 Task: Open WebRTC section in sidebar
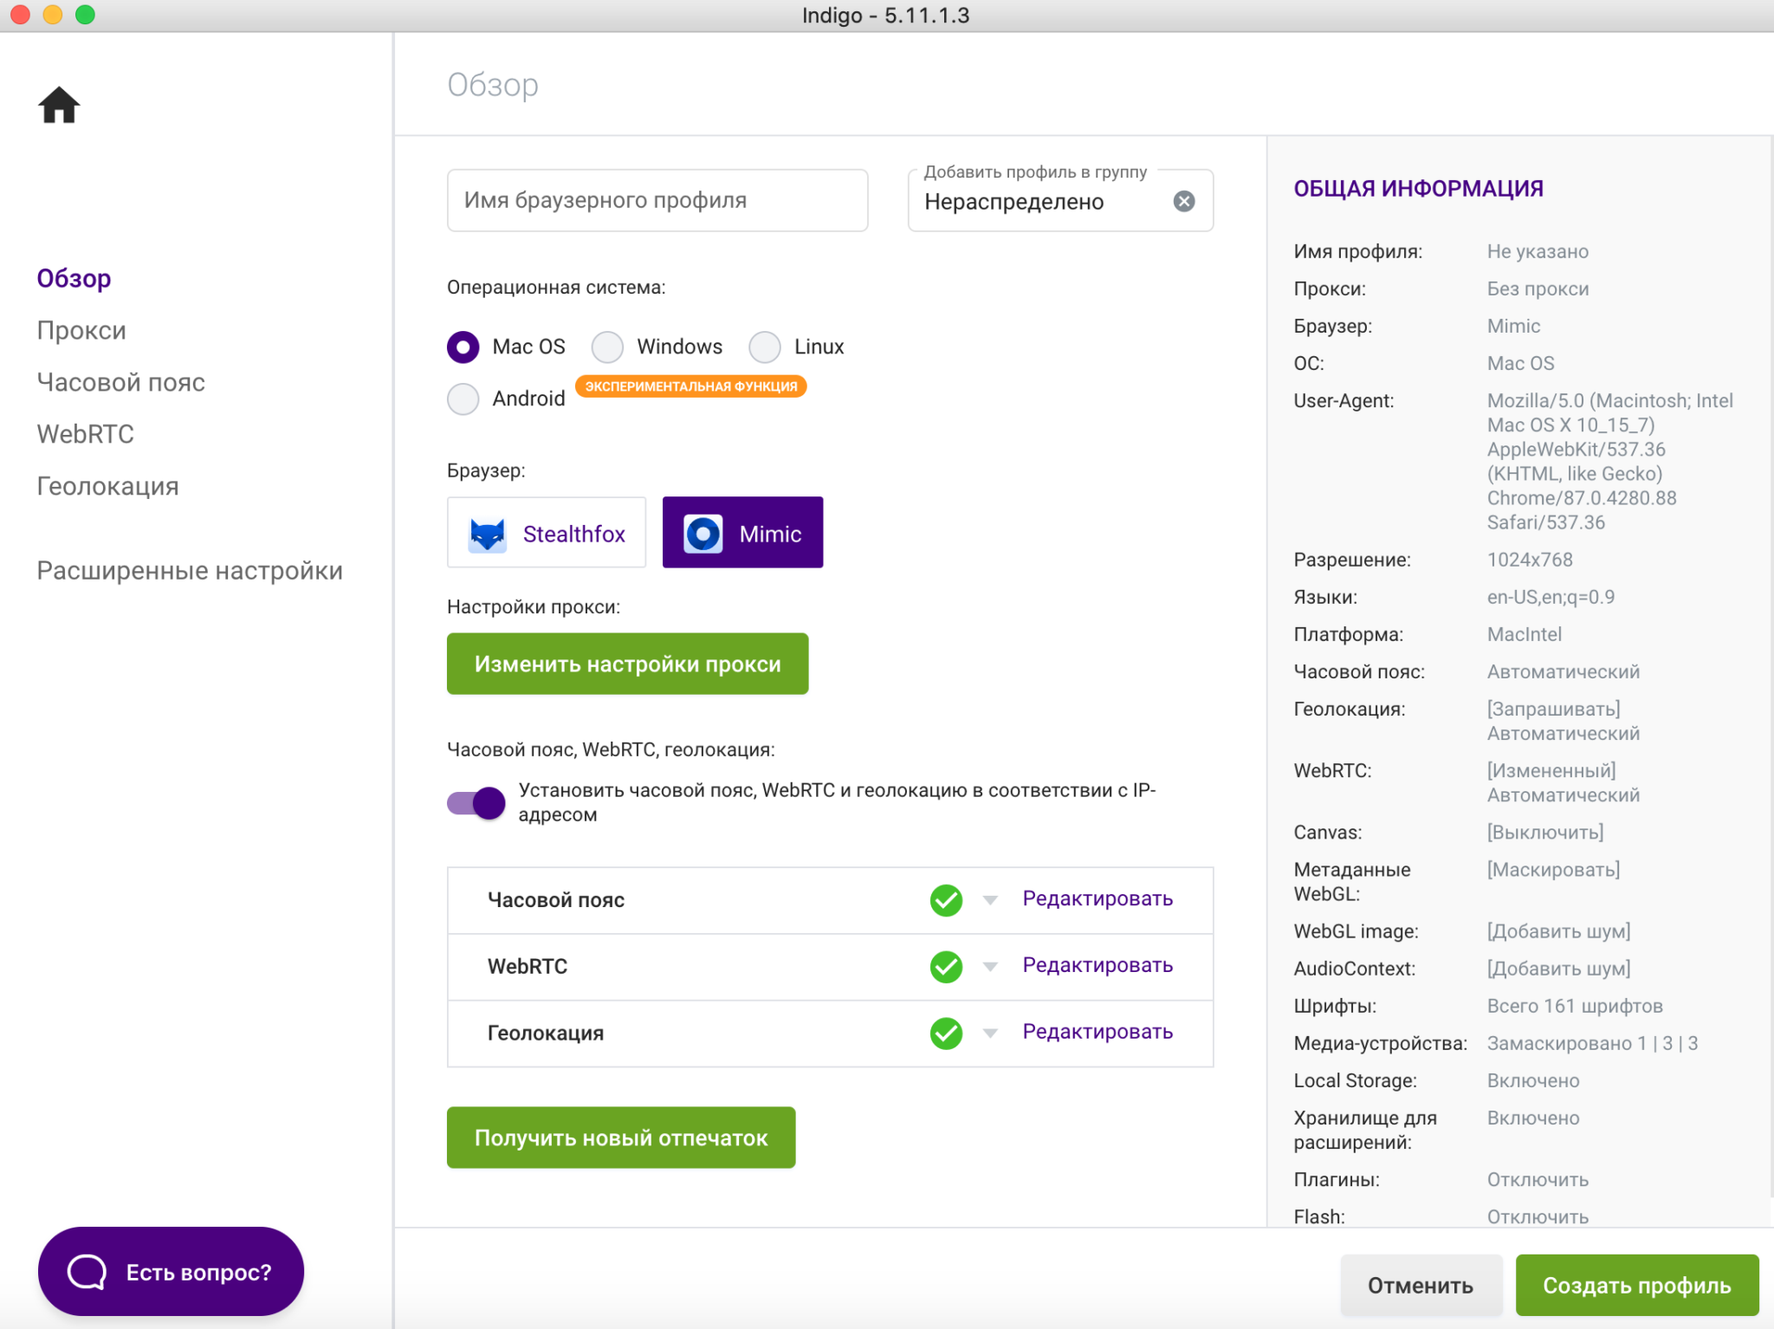coord(85,434)
